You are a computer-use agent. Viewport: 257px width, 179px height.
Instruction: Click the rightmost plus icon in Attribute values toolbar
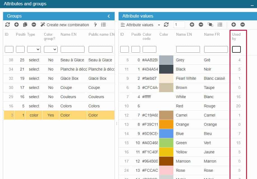[x=234, y=25]
